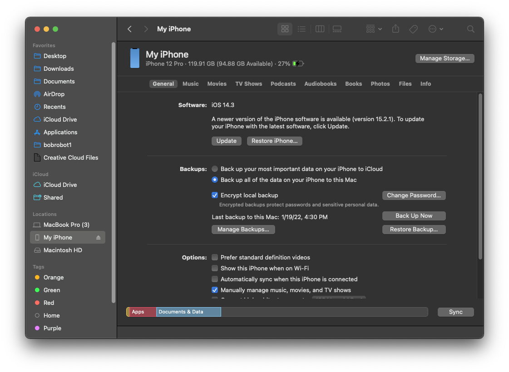Uncheck Encrypt local backup

tap(215, 196)
